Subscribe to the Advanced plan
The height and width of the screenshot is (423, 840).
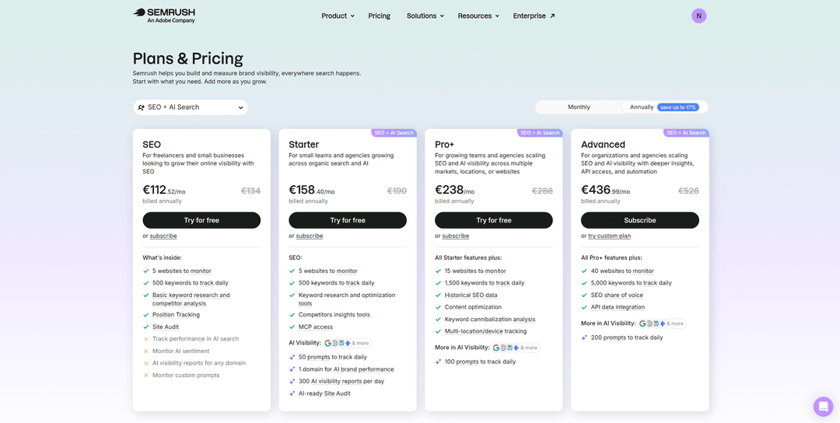[640, 220]
